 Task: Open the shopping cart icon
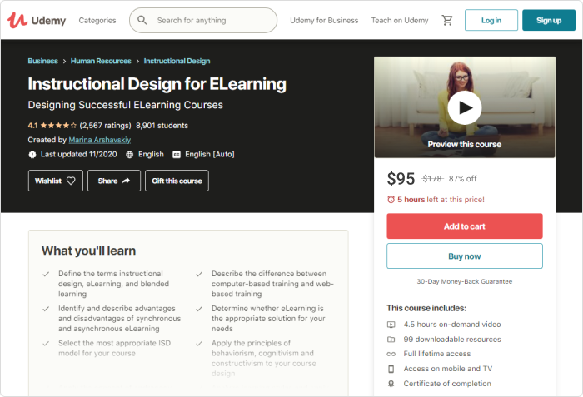coord(447,20)
